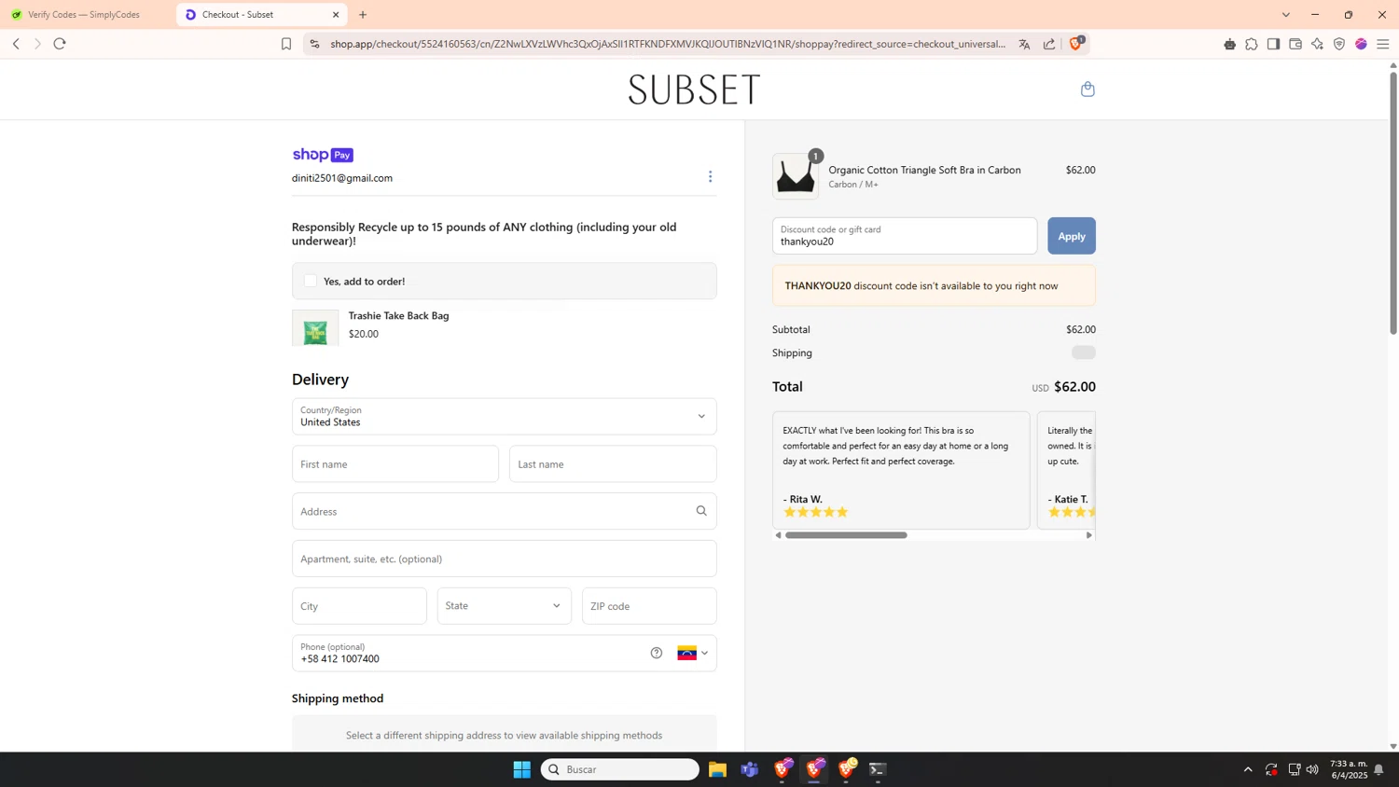1399x787 pixels.
Task: Click the Trashie Take Back Bag thumbnail
Action: (x=315, y=328)
